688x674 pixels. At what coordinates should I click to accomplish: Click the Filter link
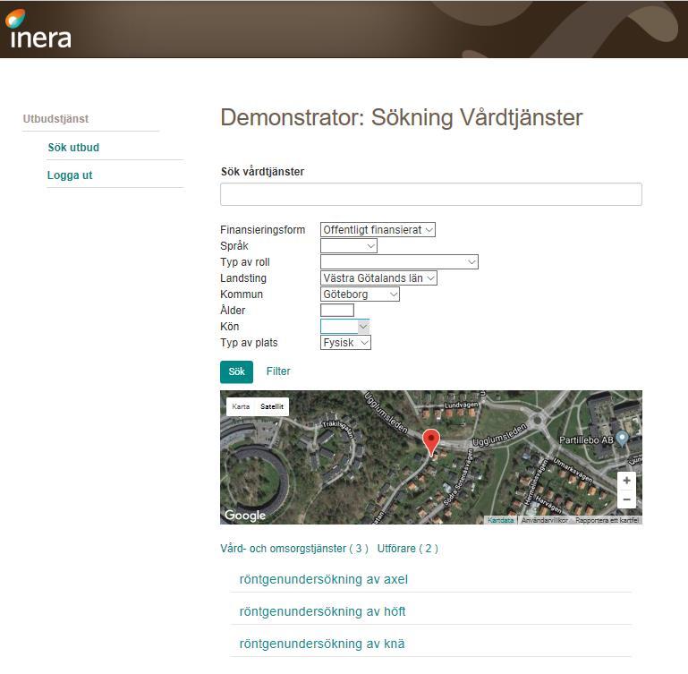pos(278,371)
